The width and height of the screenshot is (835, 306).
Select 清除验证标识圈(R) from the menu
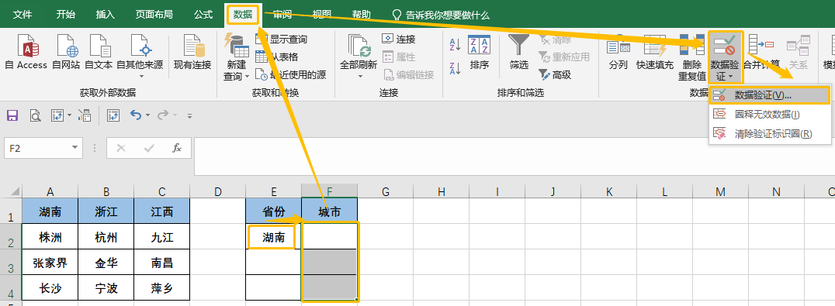tap(770, 133)
